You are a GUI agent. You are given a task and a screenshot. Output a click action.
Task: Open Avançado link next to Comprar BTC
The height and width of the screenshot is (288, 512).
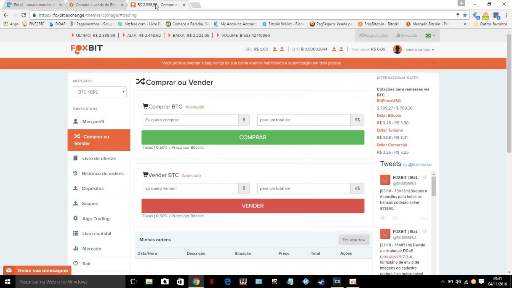(195, 107)
